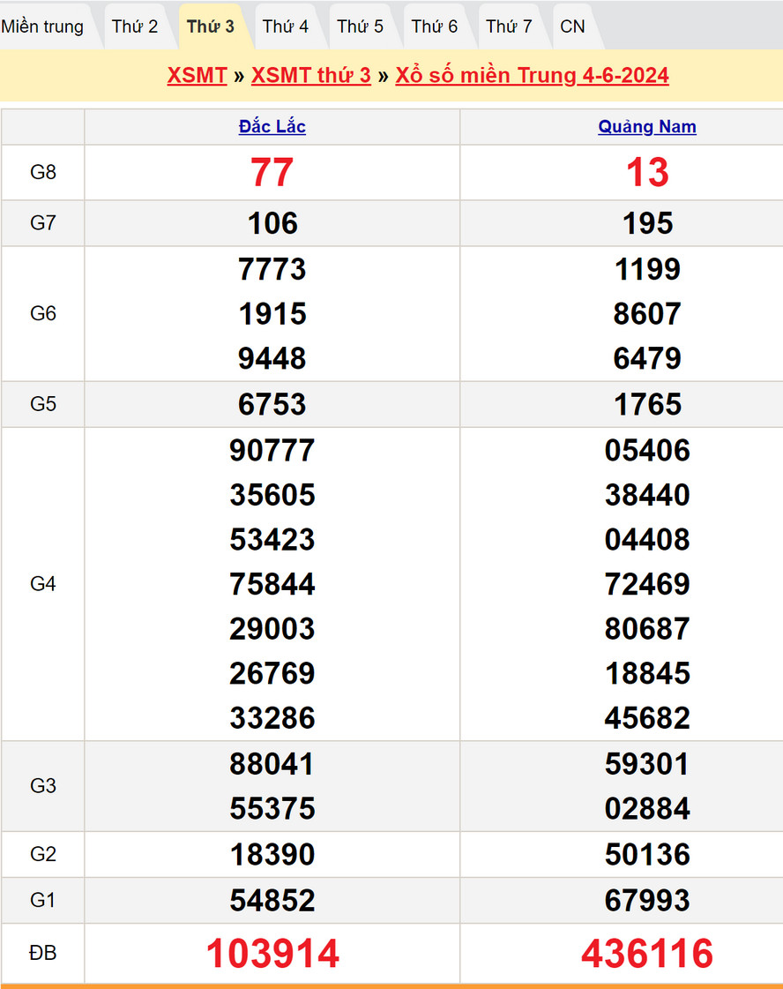Click the G8 result 13
The image size is (783, 989).
(647, 172)
